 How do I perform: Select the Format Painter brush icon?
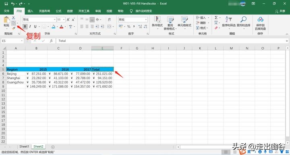[14, 28]
